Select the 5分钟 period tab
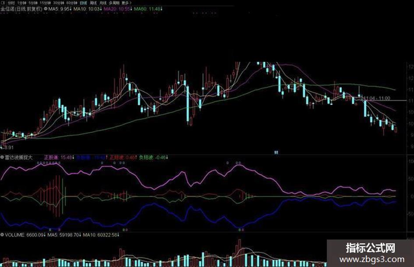This screenshot has width=414, height=267. coord(33,3)
